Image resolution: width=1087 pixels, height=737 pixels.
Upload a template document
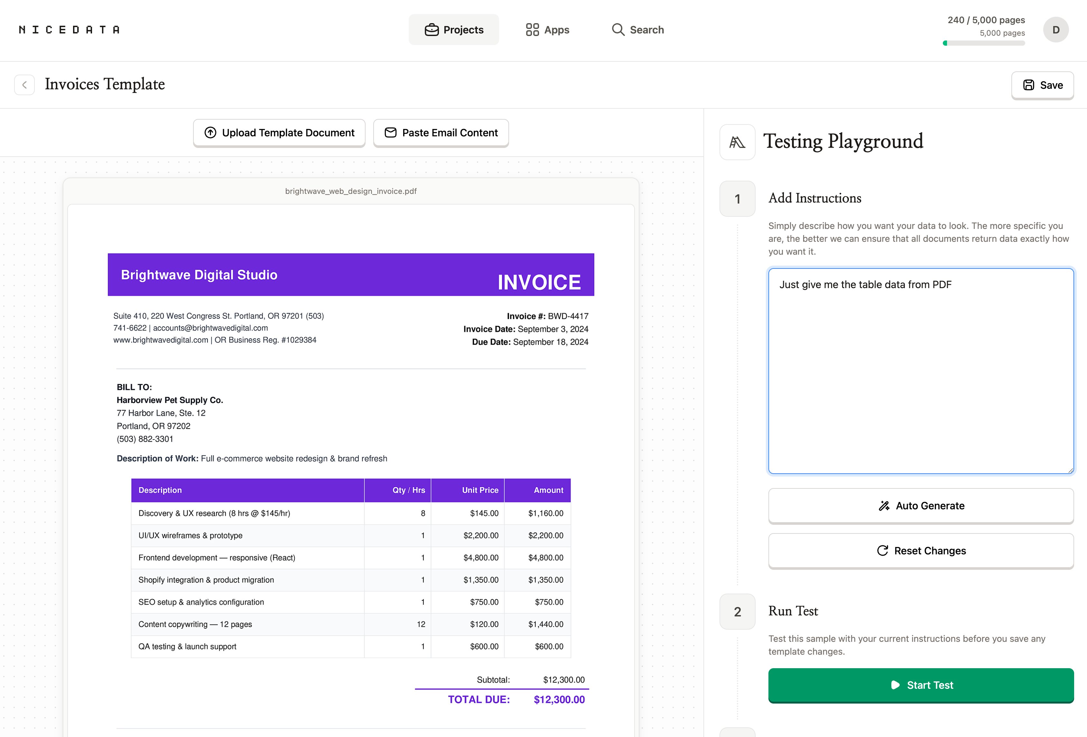click(279, 133)
